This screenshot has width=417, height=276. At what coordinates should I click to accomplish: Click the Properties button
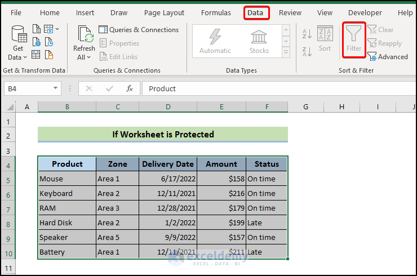coord(119,43)
